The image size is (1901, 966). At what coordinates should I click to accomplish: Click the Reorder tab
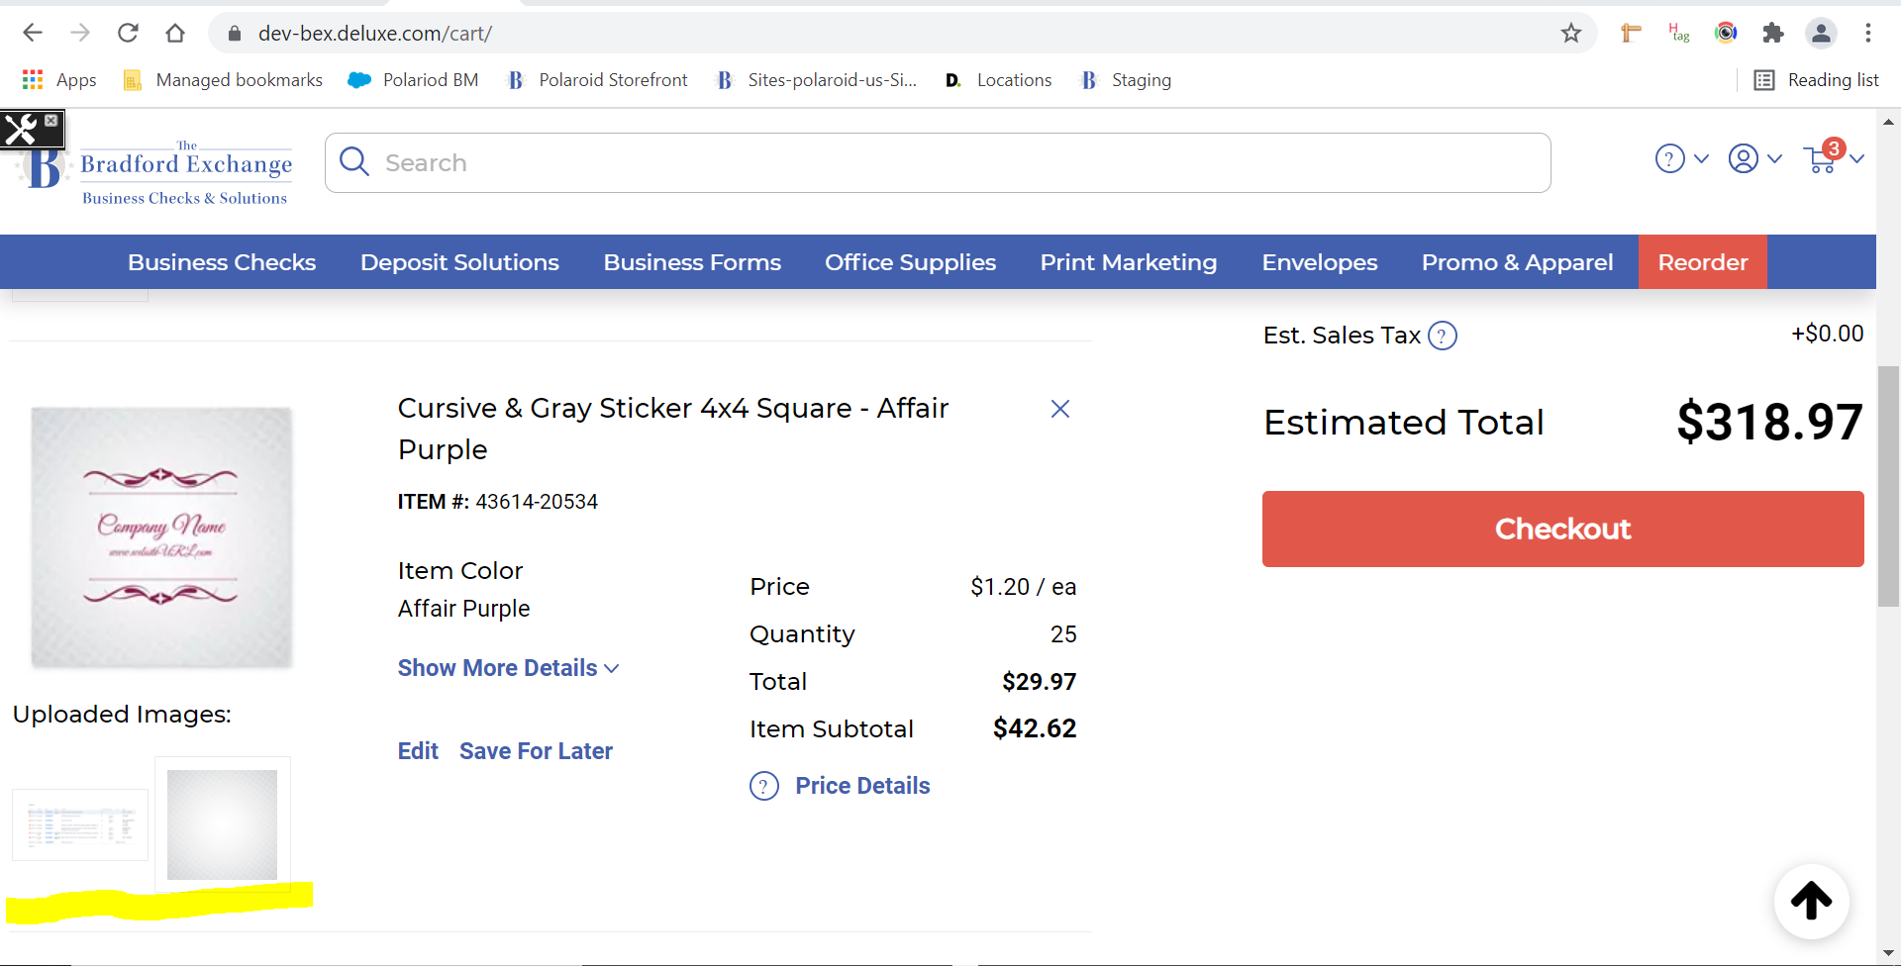click(x=1702, y=262)
